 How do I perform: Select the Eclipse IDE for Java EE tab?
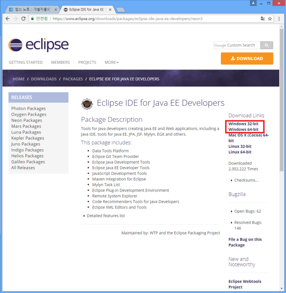click(87, 9)
